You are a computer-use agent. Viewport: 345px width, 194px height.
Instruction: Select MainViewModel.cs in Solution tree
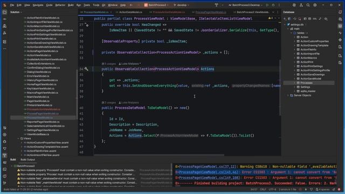[38, 97]
